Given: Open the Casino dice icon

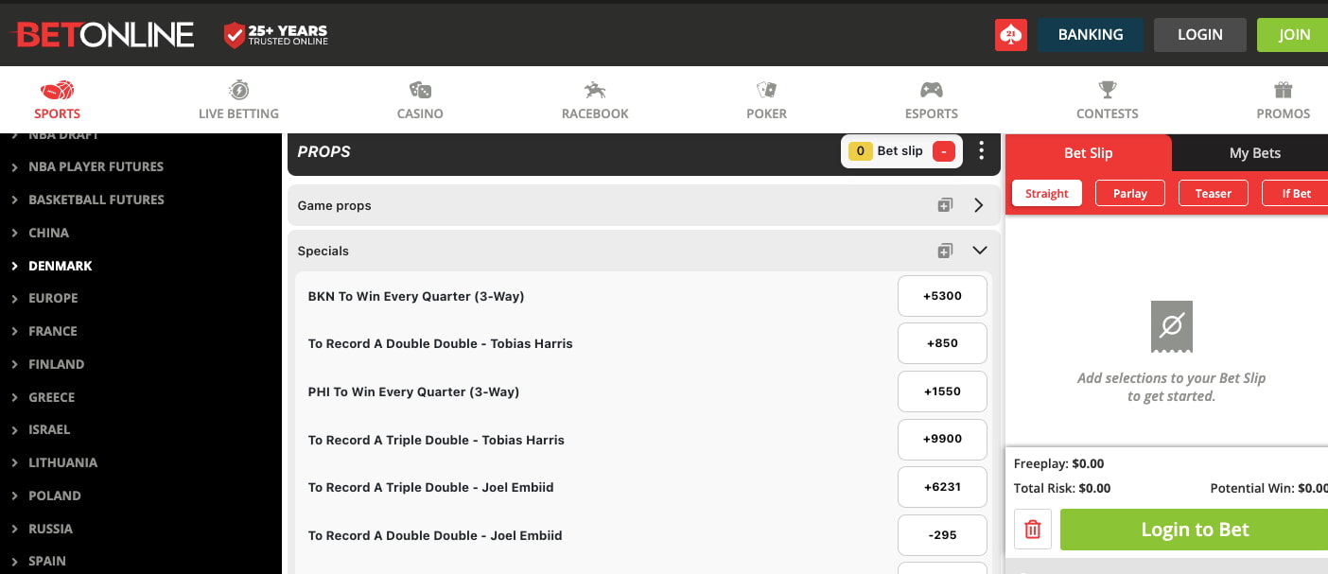Looking at the screenshot, I should tap(420, 91).
